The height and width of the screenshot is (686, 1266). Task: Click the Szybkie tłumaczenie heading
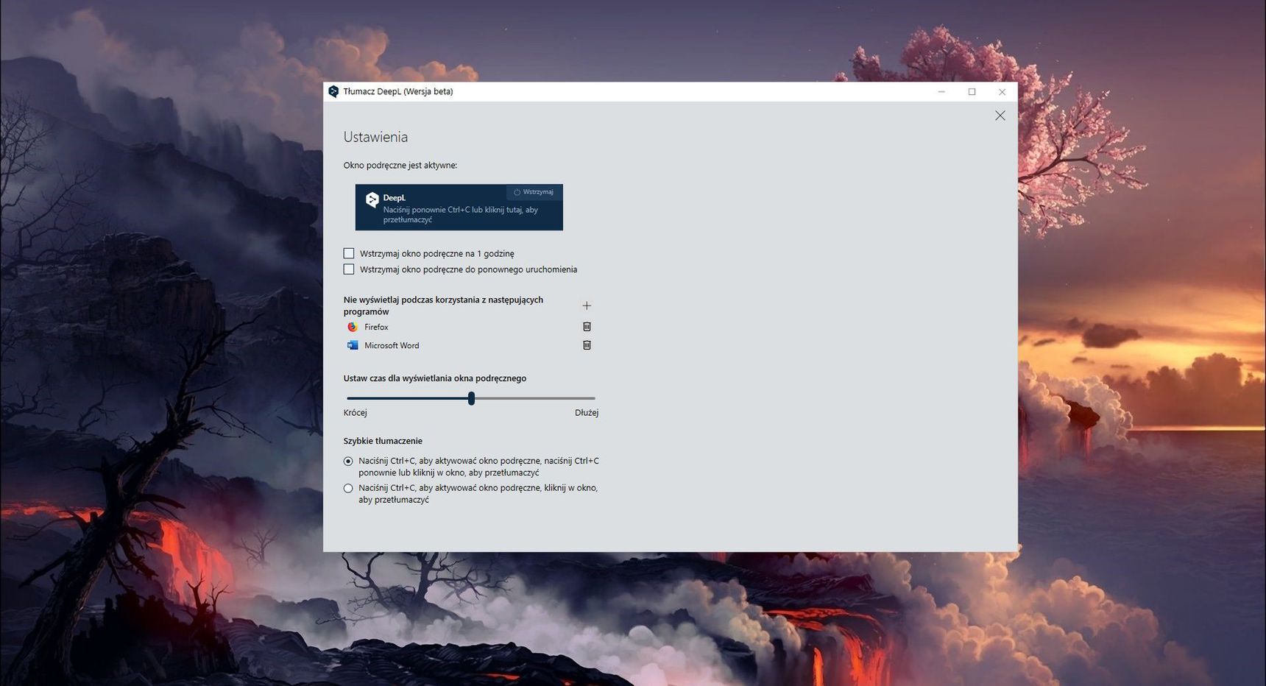coord(383,441)
